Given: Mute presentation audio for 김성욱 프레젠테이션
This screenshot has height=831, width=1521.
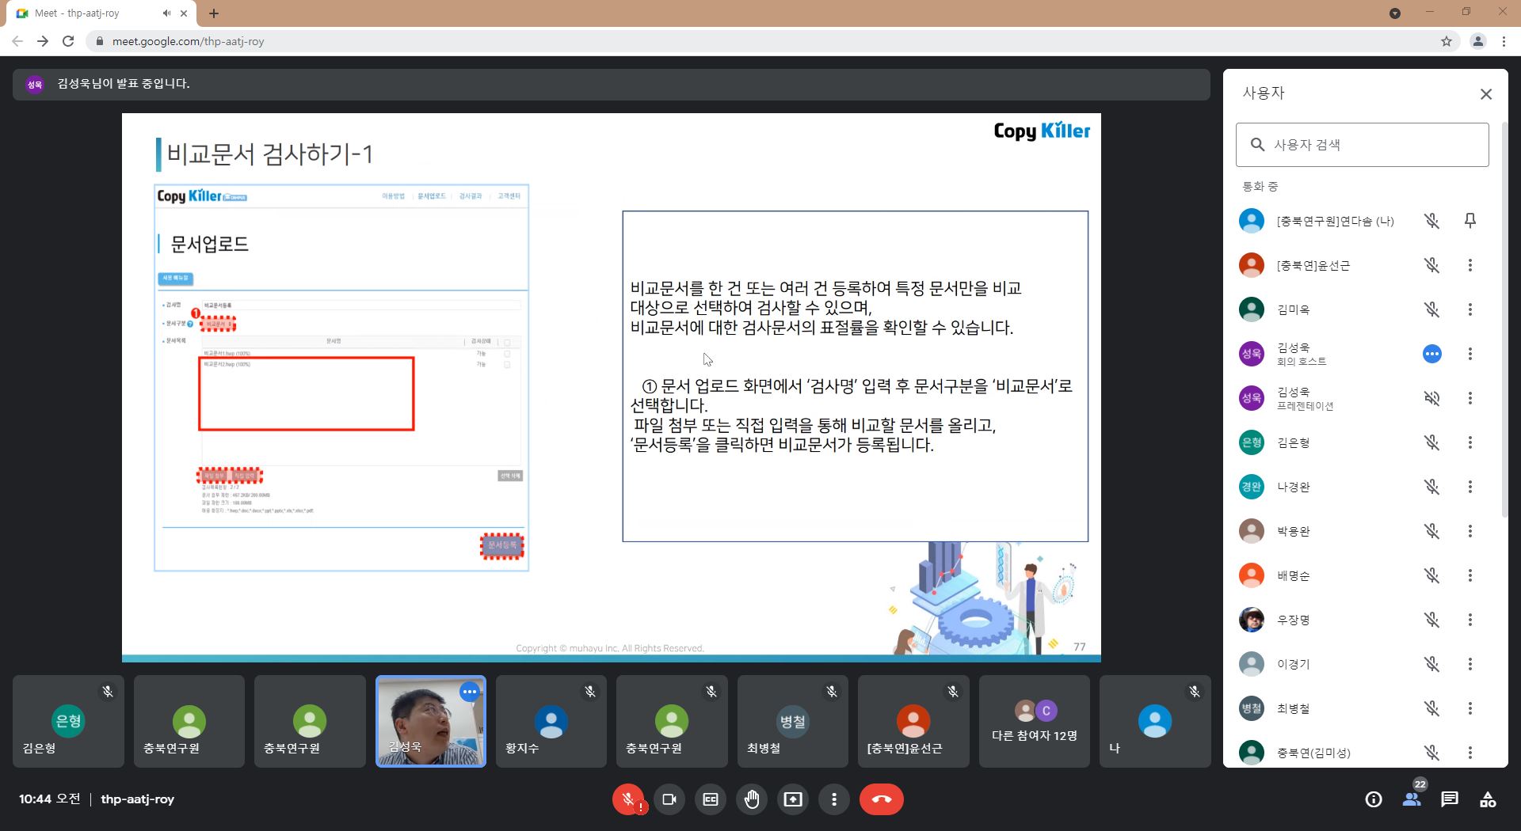Looking at the screenshot, I should coord(1432,398).
